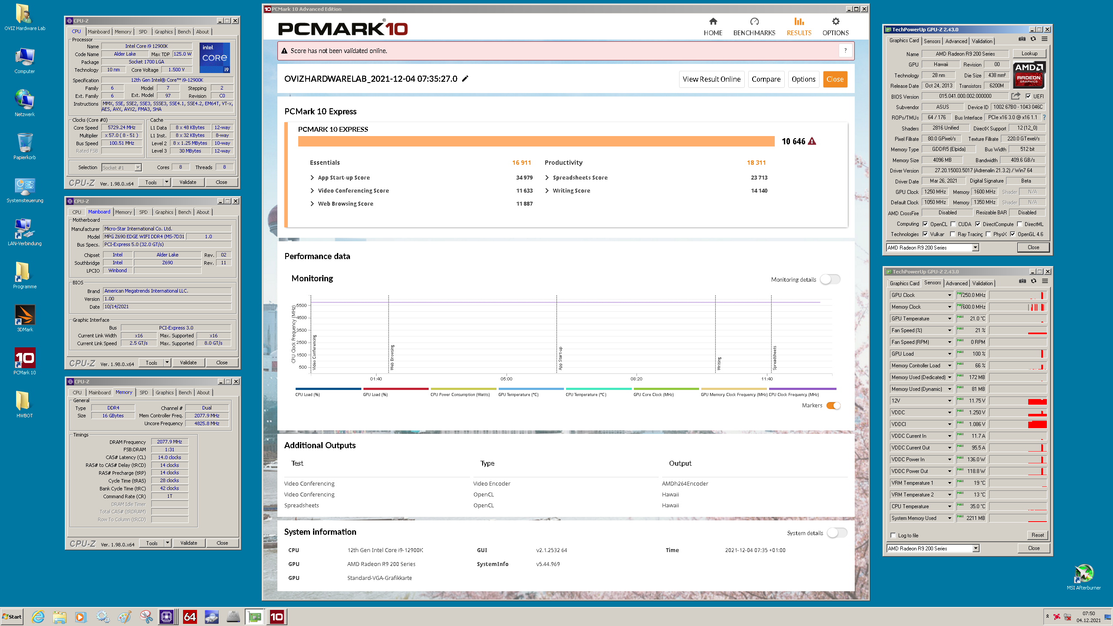Enable the Log to file checkbox
Screen dimensions: 1113x626
[x=893, y=536]
